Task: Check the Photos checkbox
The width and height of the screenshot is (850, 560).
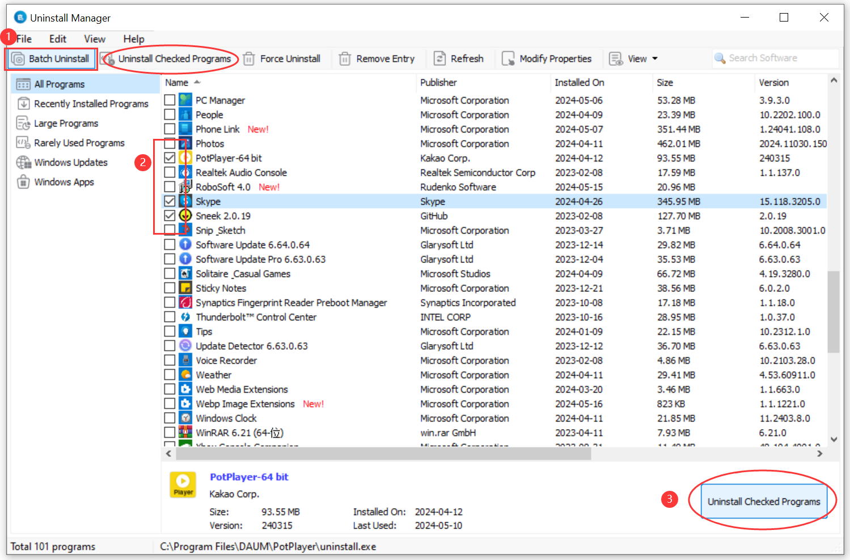Action: pos(169,143)
